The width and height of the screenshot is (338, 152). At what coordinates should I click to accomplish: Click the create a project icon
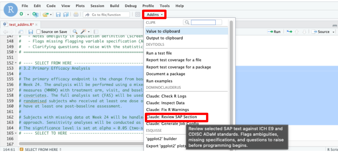coord(35,15)
